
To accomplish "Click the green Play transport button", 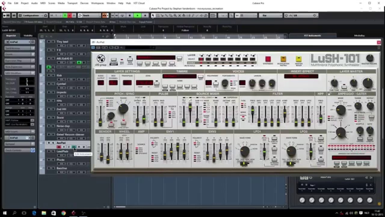I will pyautogui.click(x=137, y=15).
